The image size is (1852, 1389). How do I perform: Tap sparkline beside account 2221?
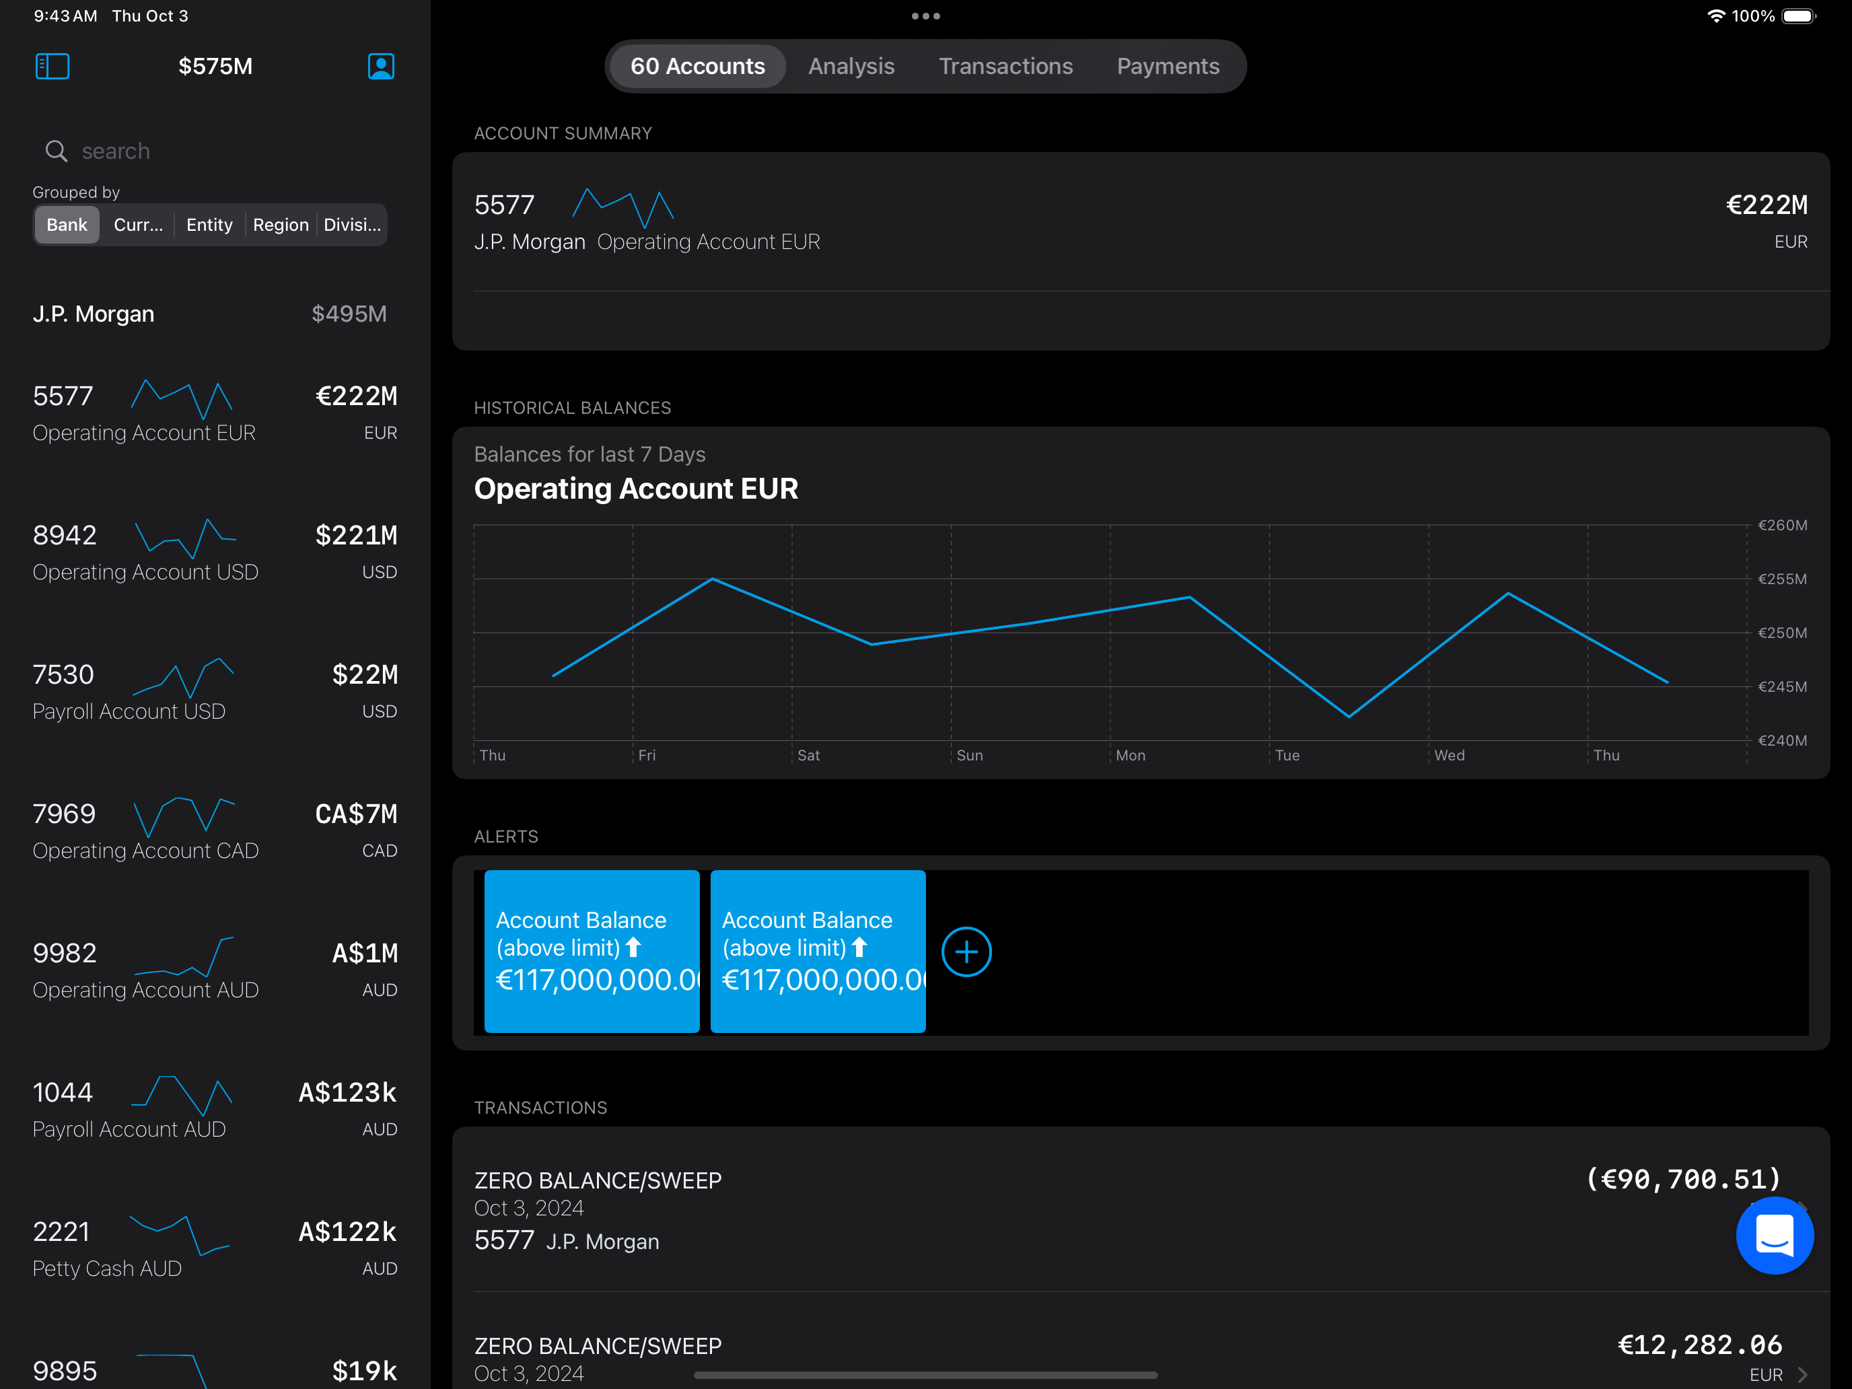click(x=179, y=1235)
